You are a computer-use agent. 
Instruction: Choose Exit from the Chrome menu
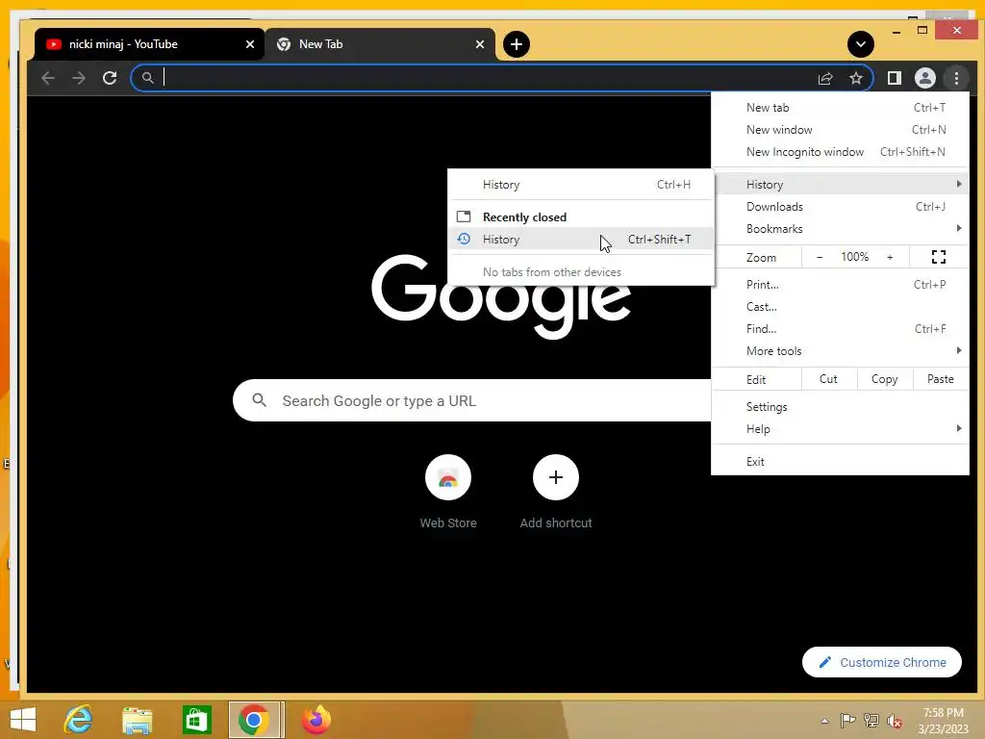pos(840,461)
